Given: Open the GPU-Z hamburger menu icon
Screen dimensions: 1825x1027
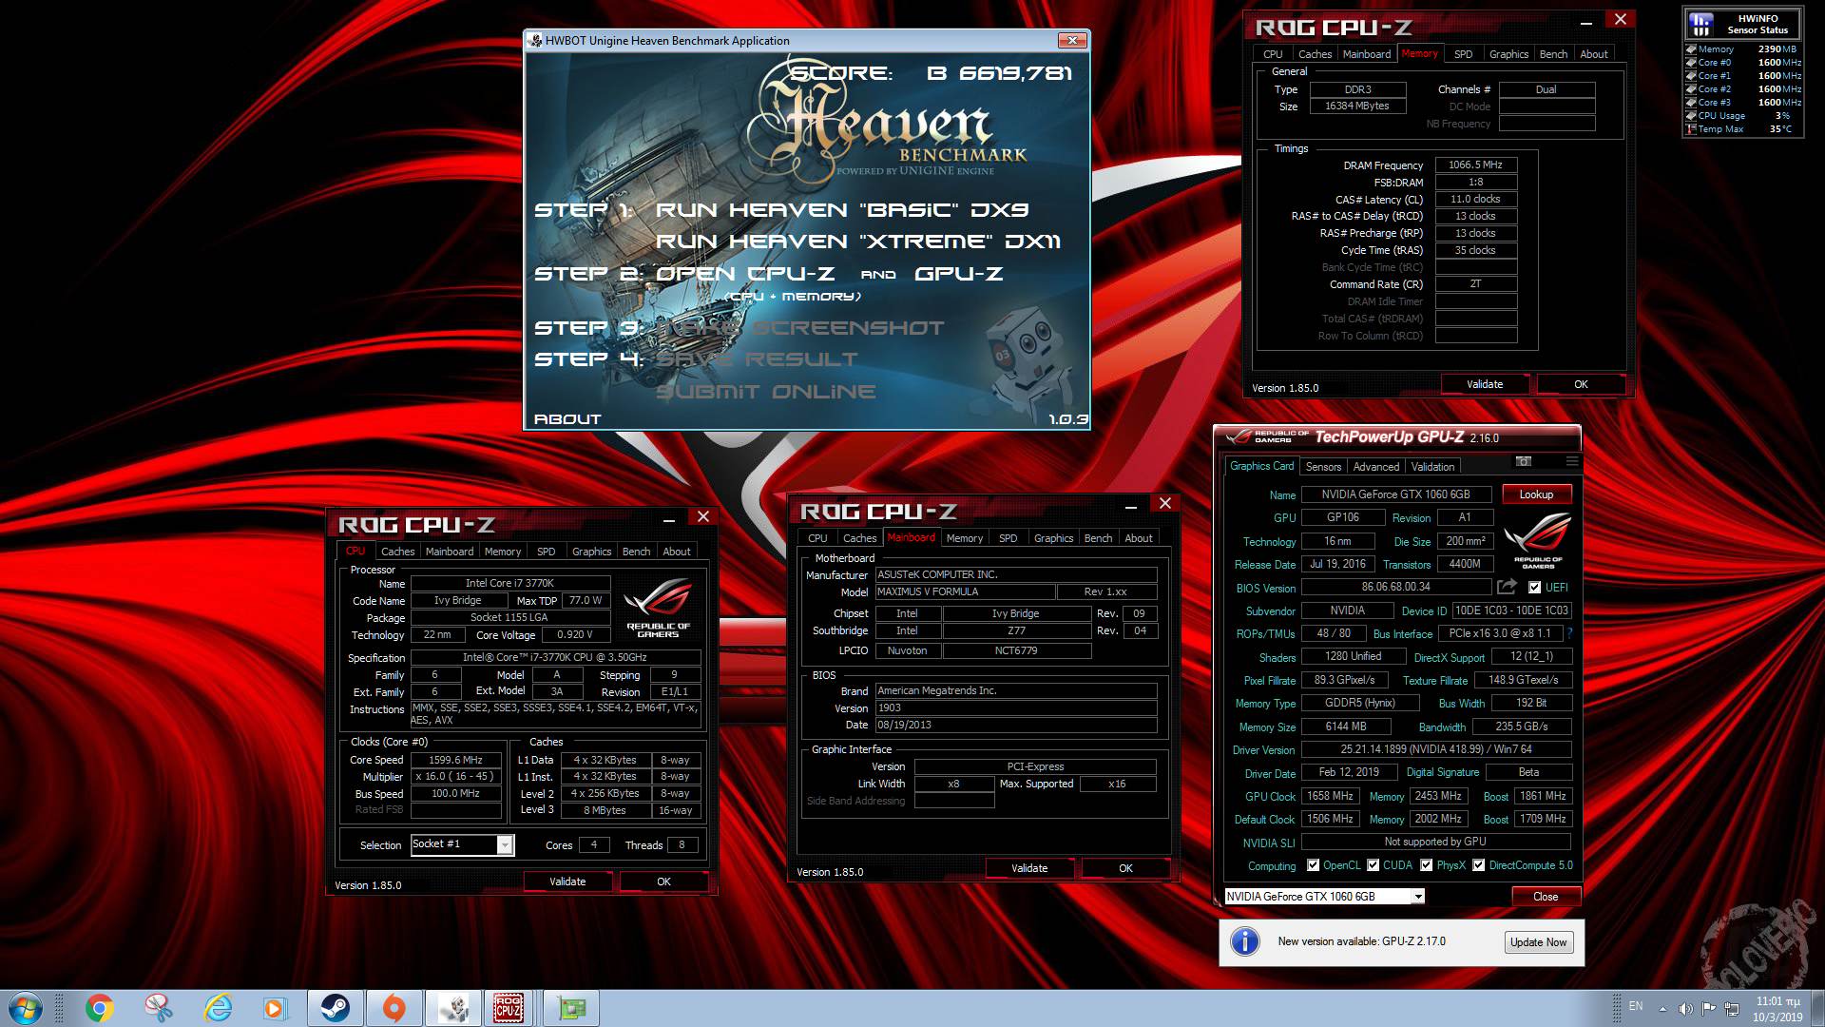Looking at the screenshot, I should (1571, 461).
